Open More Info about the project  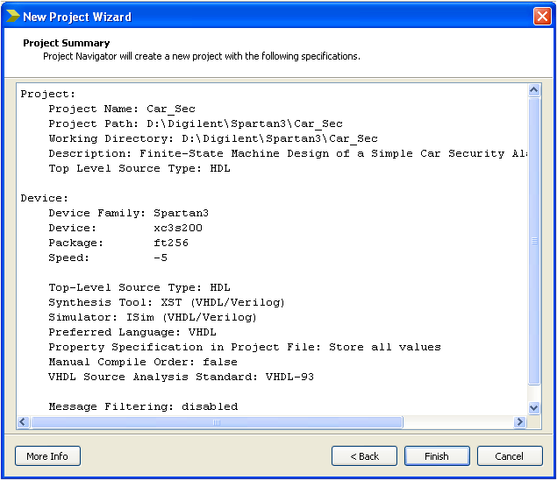click(47, 456)
